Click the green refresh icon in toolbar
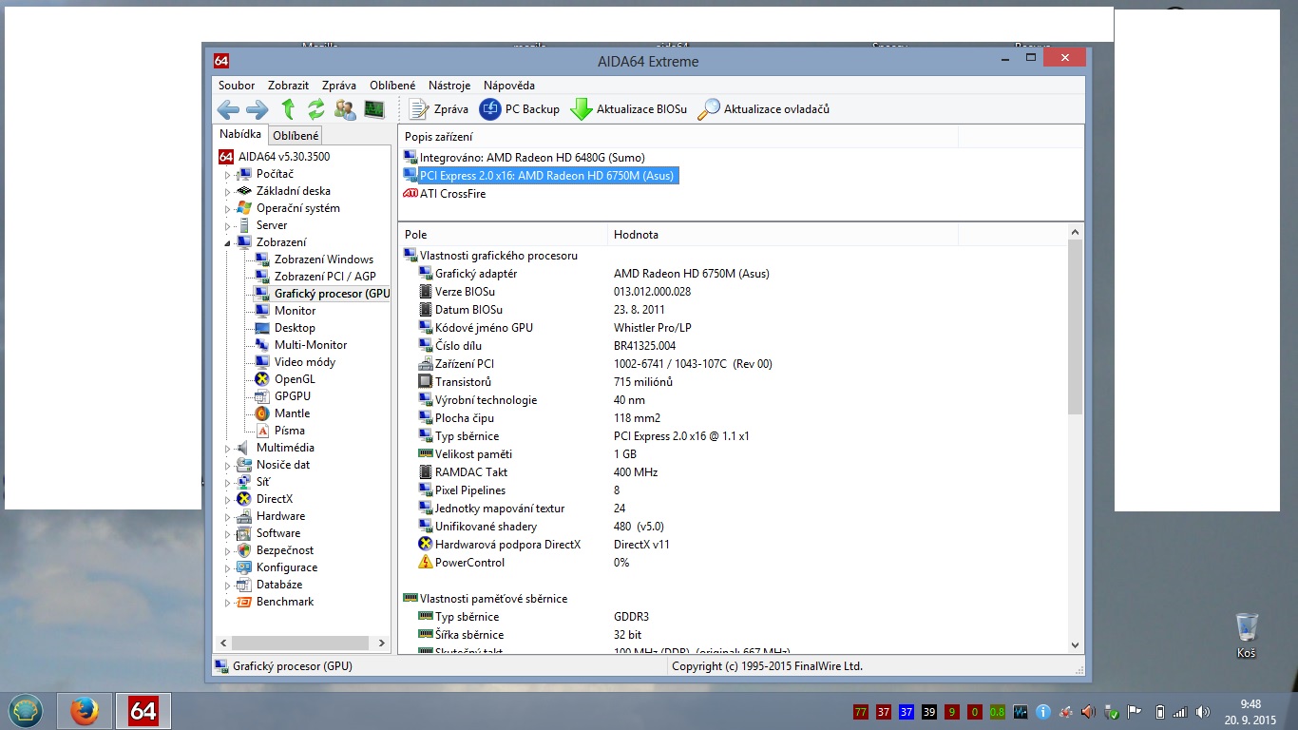 316,109
